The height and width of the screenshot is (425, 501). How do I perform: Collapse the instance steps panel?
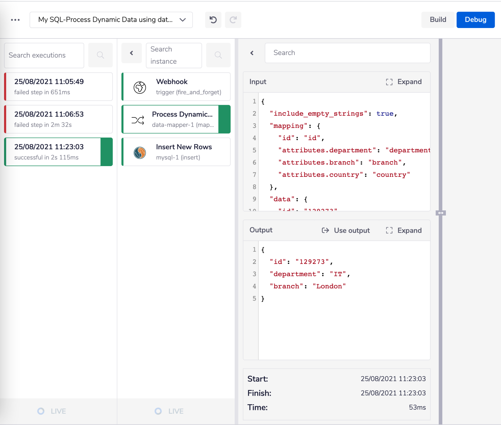click(x=132, y=53)
